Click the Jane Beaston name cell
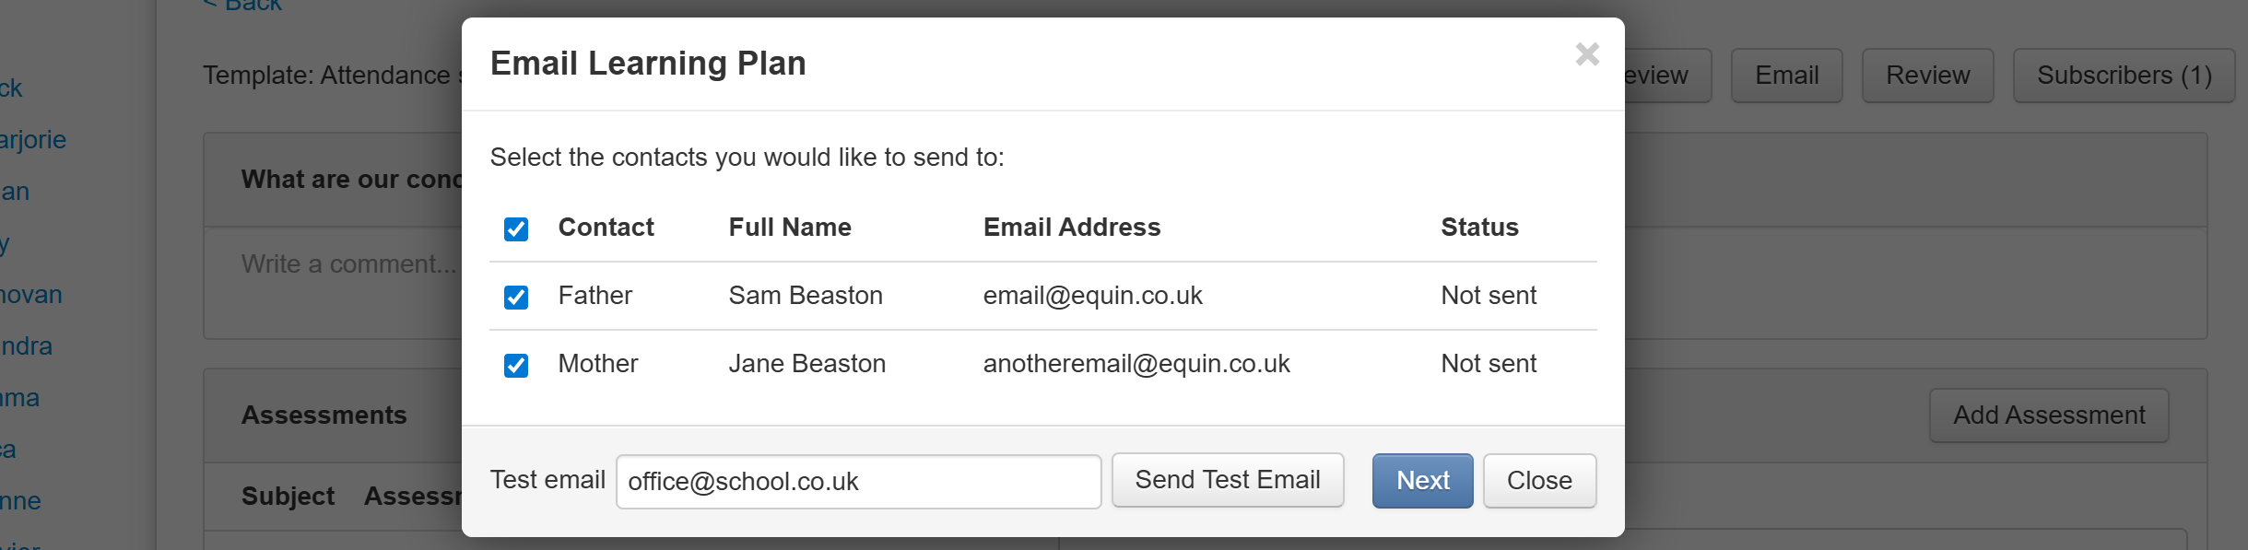This screenshot has height=550, width=2248. coord(806,364)
